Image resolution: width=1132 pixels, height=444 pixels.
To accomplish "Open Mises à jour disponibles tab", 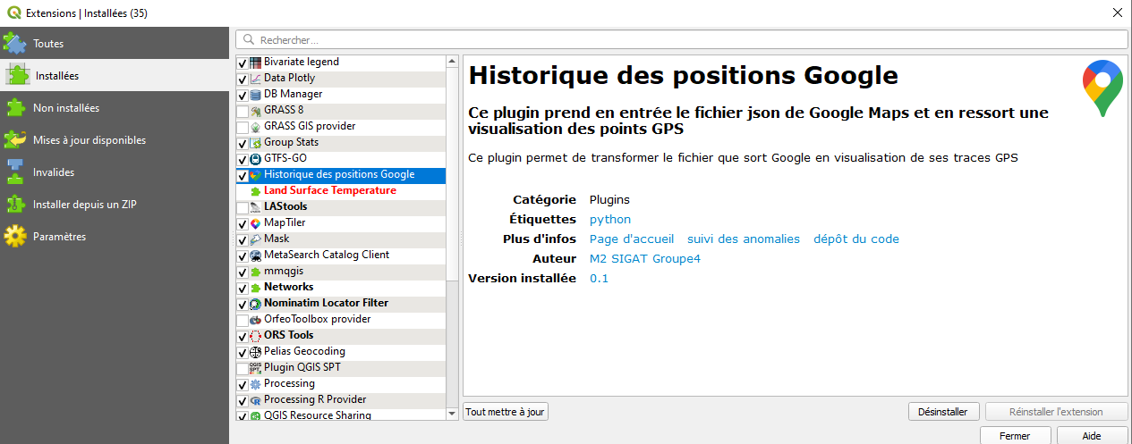I will pyautogui.click(x=115, y=139).
